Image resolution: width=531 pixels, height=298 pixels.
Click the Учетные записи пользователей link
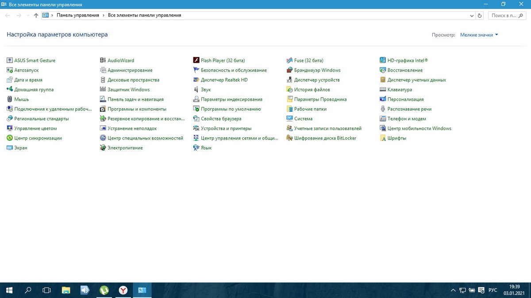[x=327, y=128]
